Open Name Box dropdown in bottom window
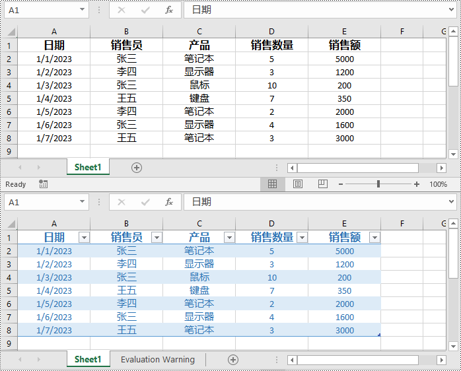This screenshot has width=461, height=371. 83,201
